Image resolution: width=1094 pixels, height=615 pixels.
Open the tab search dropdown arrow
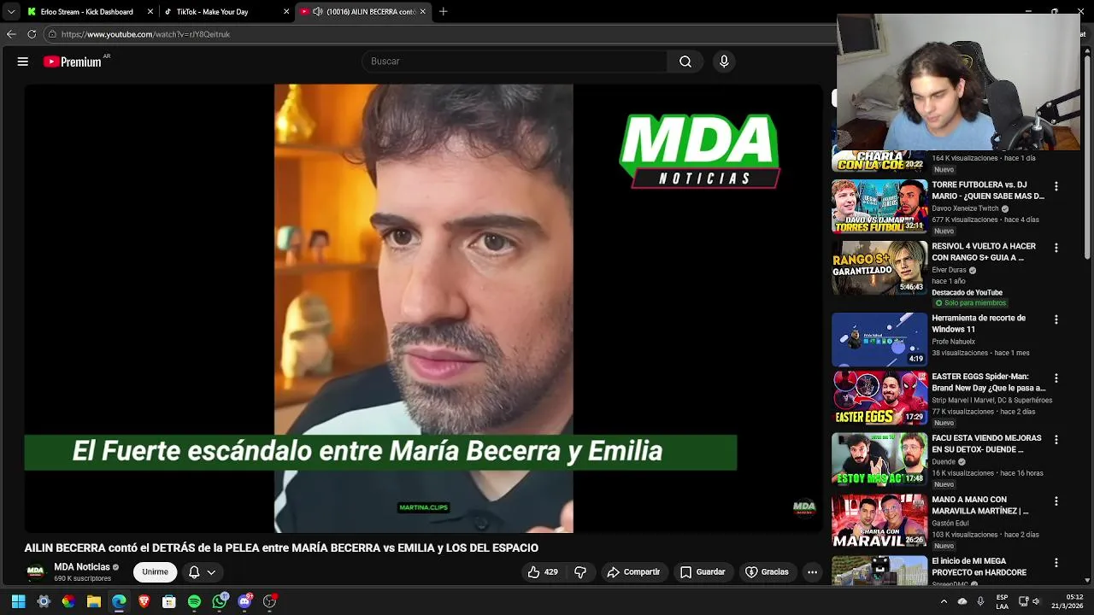[x=11, y=12]
